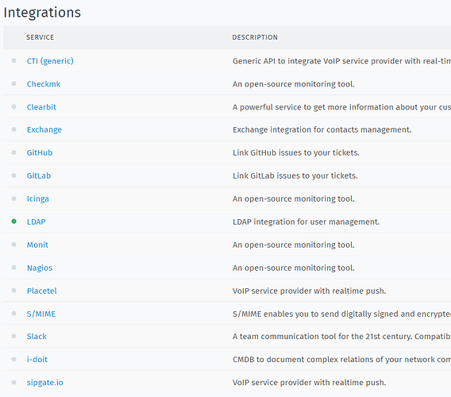Open the Exchange integration settings
Screen dimensions: 451x397
pos(44,129)
